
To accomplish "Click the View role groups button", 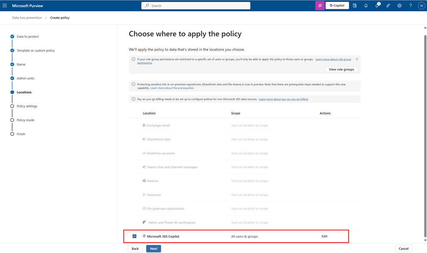I will coord(341,69).
